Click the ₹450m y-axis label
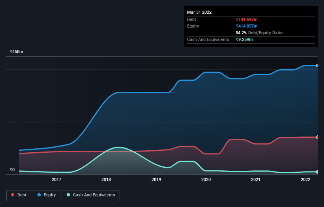 tap(16, 52)
